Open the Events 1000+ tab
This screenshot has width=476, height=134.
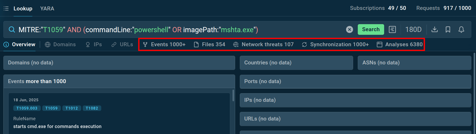pos(164,44)
